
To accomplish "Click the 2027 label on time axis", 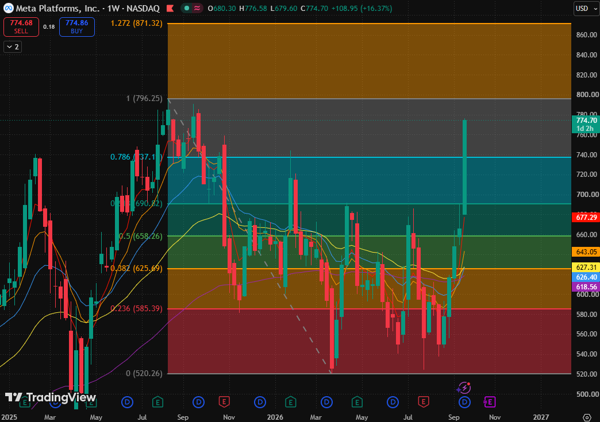I will (541, 417).
